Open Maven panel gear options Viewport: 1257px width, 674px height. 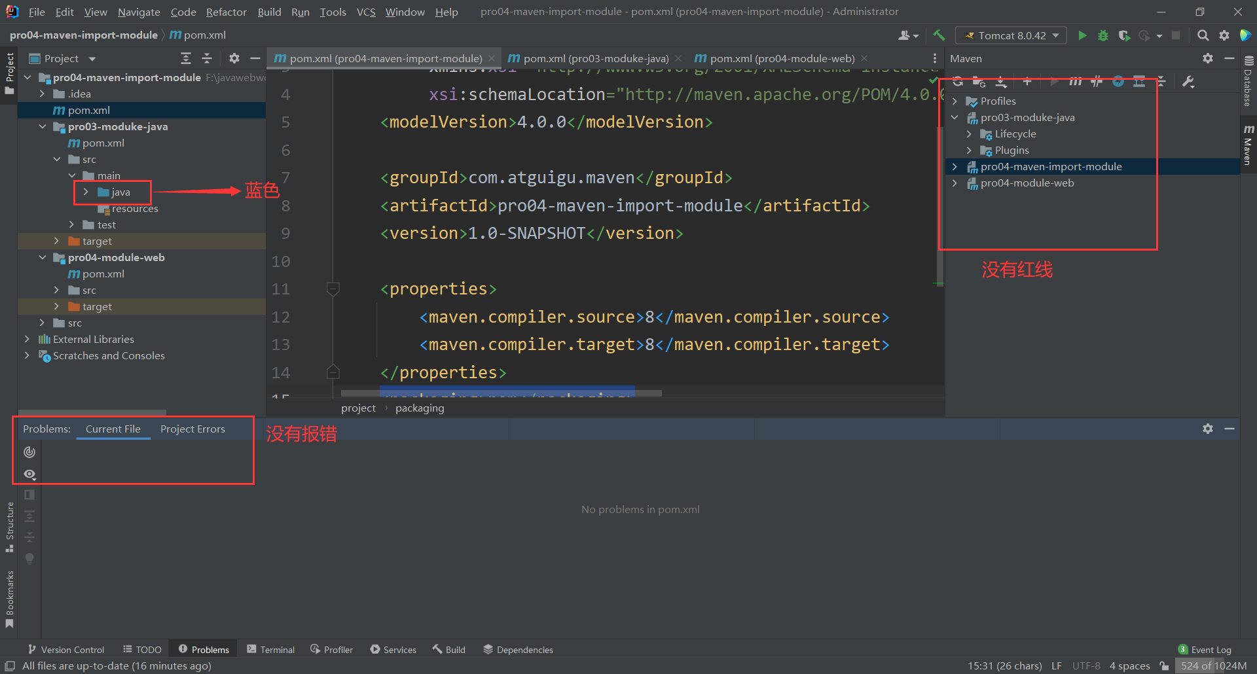pyautogui.click(x=1208, y=58)
